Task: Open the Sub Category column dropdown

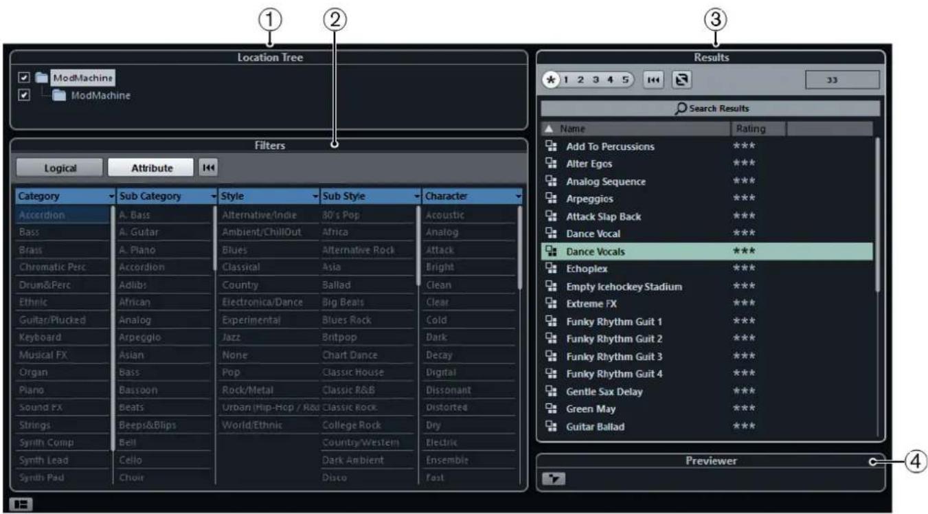Action: 213,197
